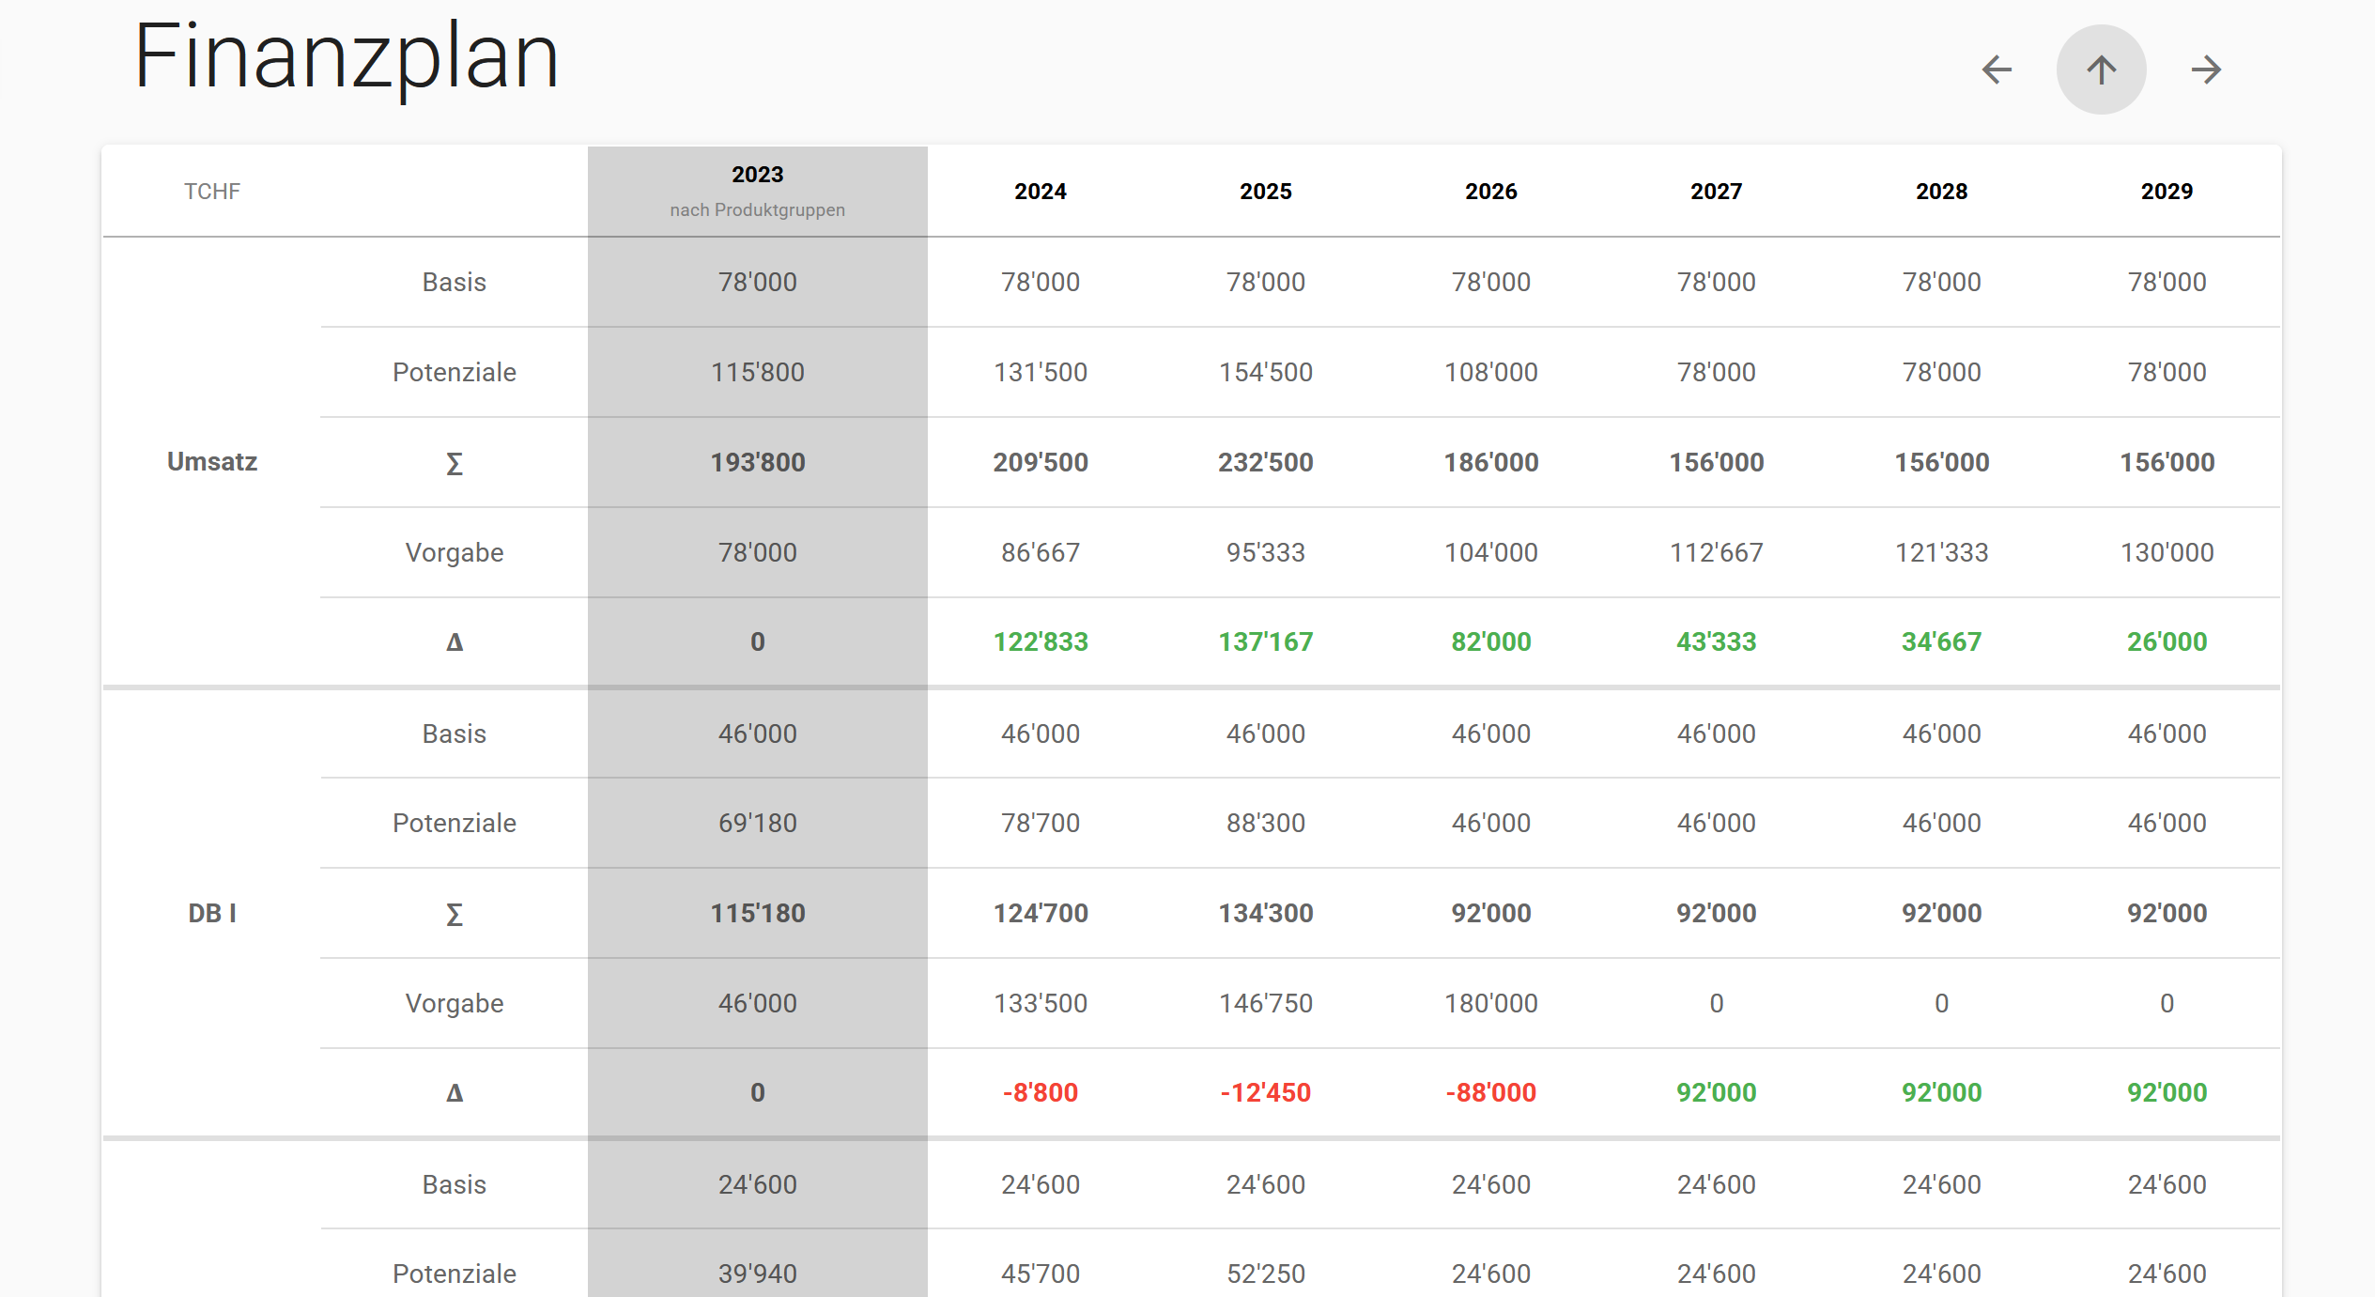Click the DB I delta symbol label
Screen dimensions: 2375x1297
[x=455, y=1093]
